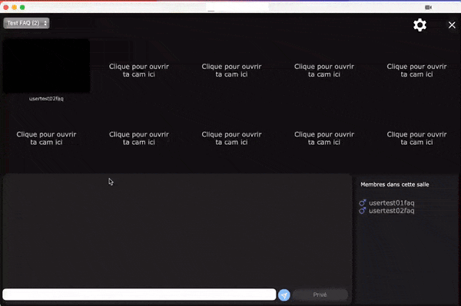The width and height of the screenshot is (461, 306).
Task: Open your cam in the middle bottom-row slot
Action: tap(231, 138)
